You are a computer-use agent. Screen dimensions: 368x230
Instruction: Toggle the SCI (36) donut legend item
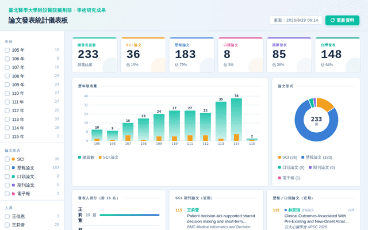[x=287, y=157]
